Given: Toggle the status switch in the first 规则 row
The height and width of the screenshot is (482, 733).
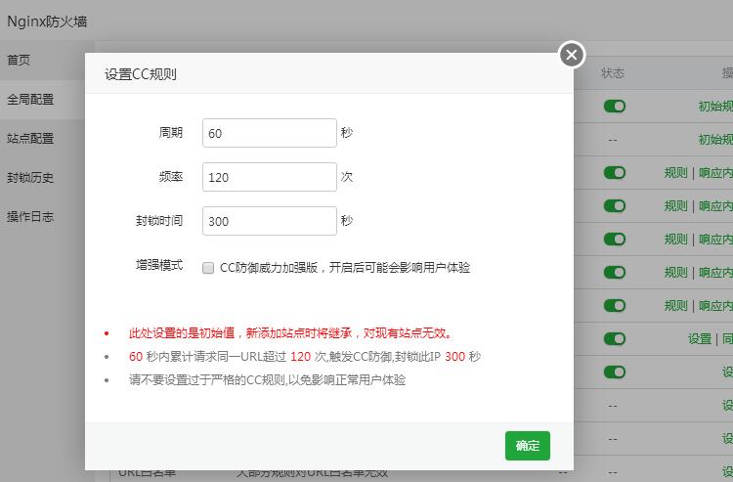Looking at the screenshot, I should point(615,172).
